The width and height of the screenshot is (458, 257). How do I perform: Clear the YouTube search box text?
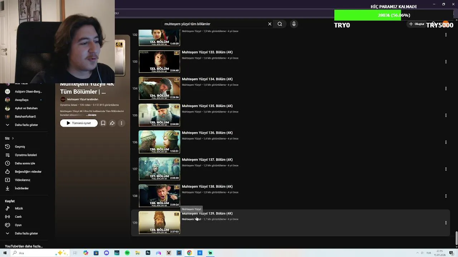tap(270, 24)
